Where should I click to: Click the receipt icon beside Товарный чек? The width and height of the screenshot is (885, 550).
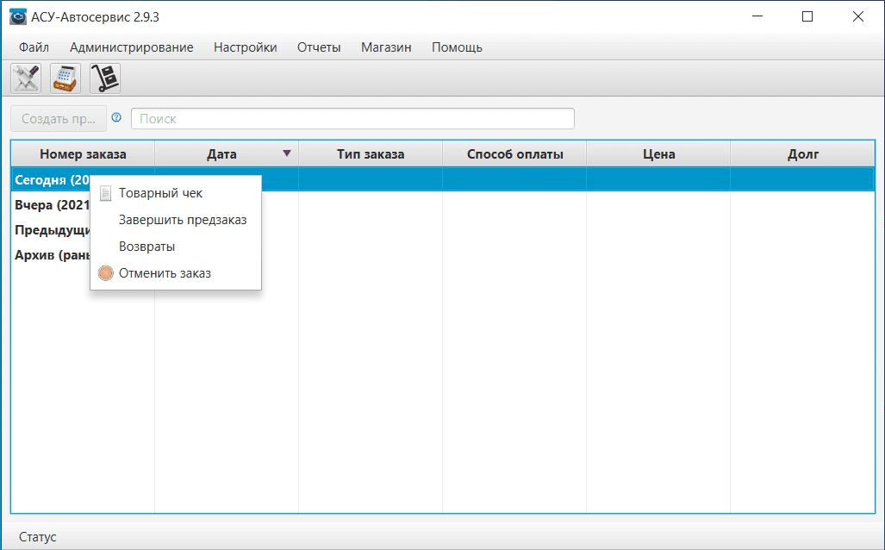pyautogui.click(x=105, y=194)
